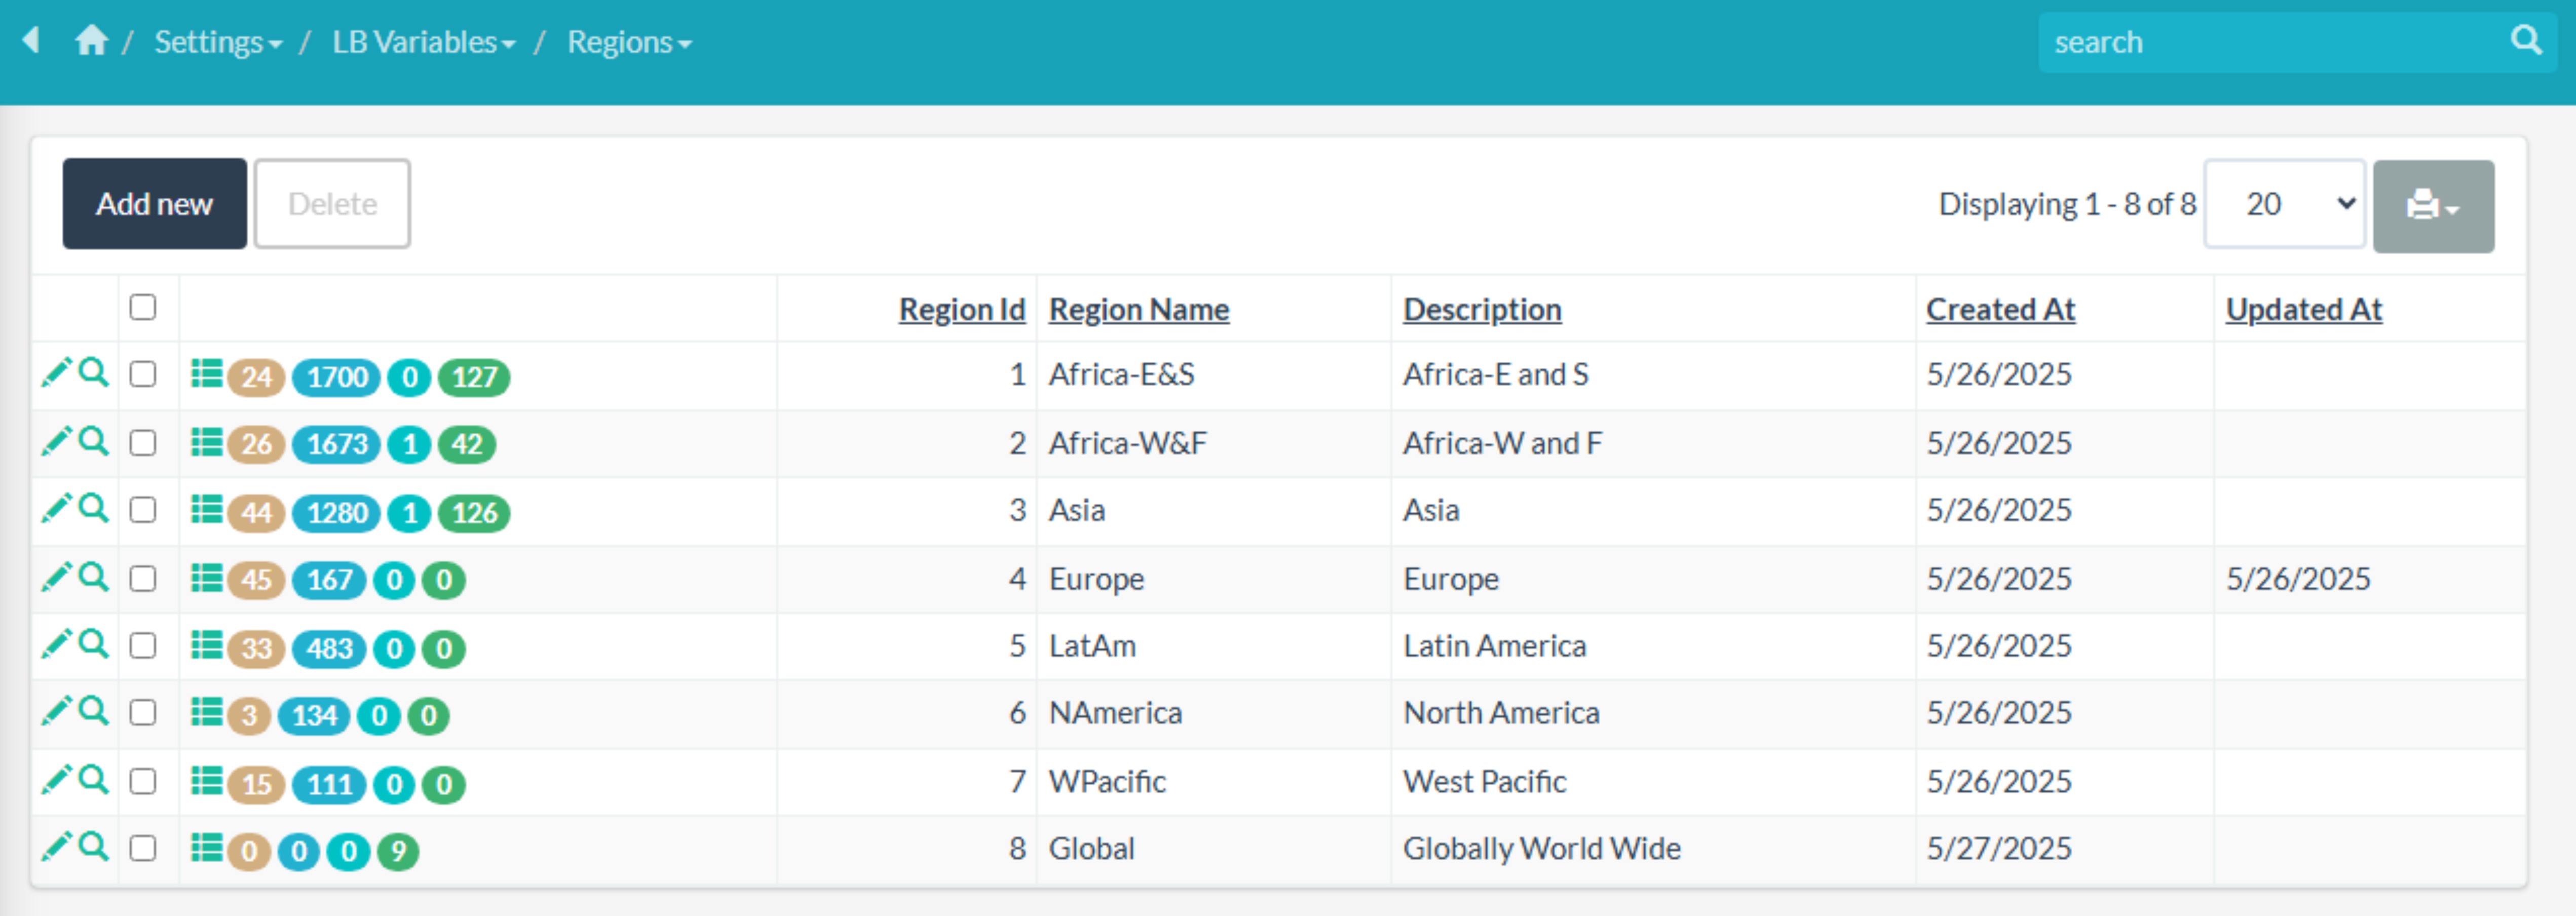Click the blue 1700 badge

pyautogui.click(x=336, y=377)
